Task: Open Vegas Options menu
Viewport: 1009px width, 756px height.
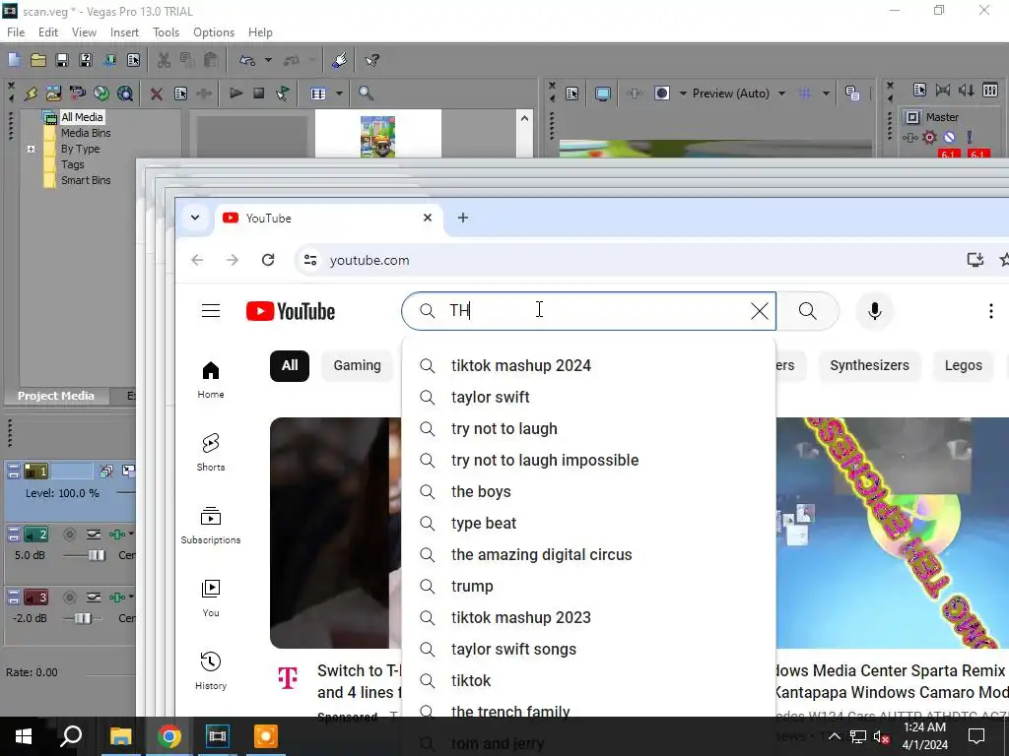Action: pyautogui.click(x=214, y=32)
